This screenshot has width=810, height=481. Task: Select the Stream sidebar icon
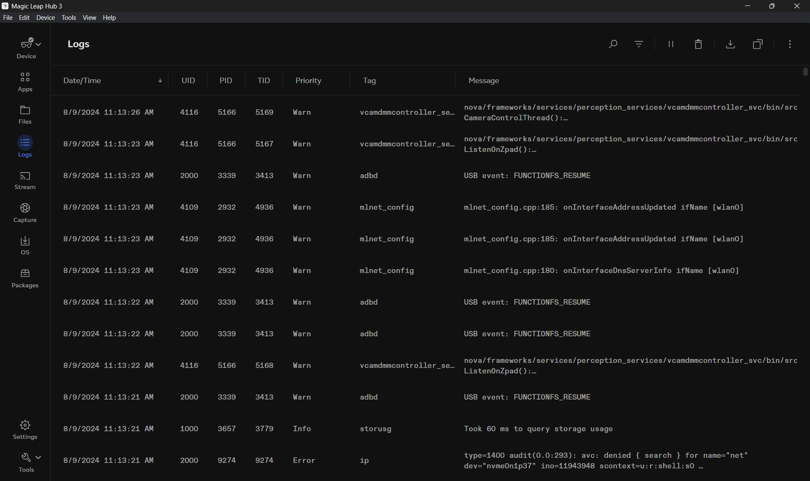(x=25, y=180)
